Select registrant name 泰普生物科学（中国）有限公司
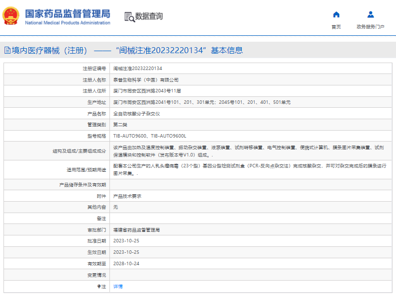Image resolution: width=396 pixels, height=297 pixels. tap(146, 80)
